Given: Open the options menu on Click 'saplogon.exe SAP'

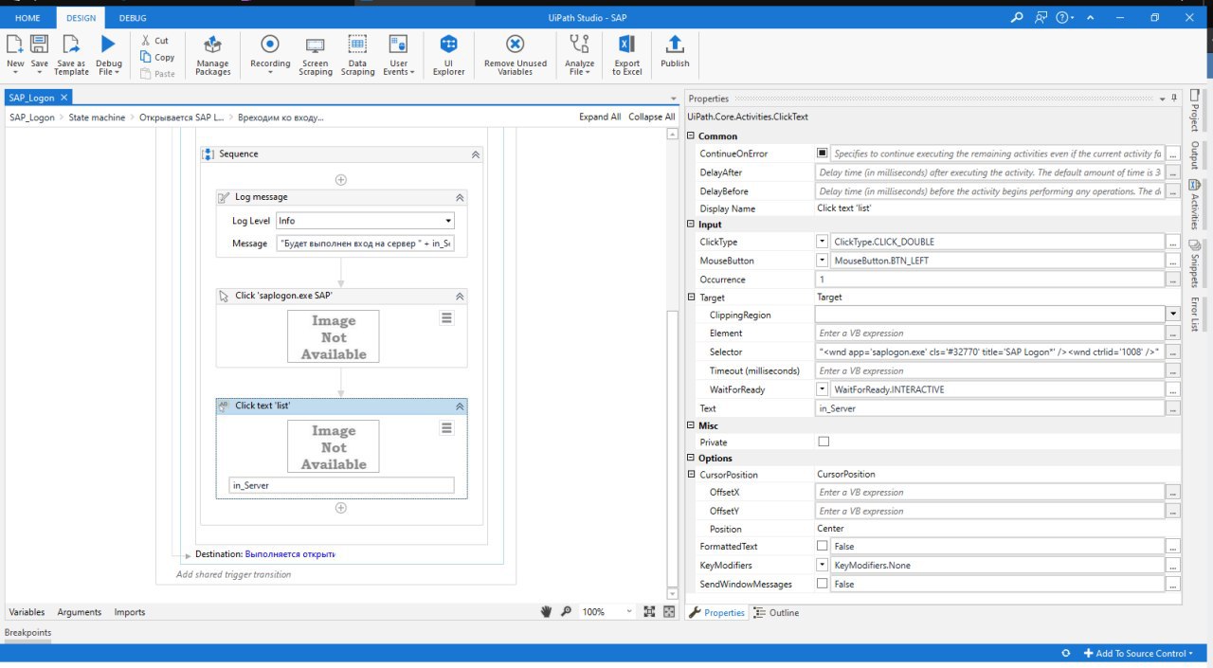Looking at the screenshot, I should (x=446, y=318).
